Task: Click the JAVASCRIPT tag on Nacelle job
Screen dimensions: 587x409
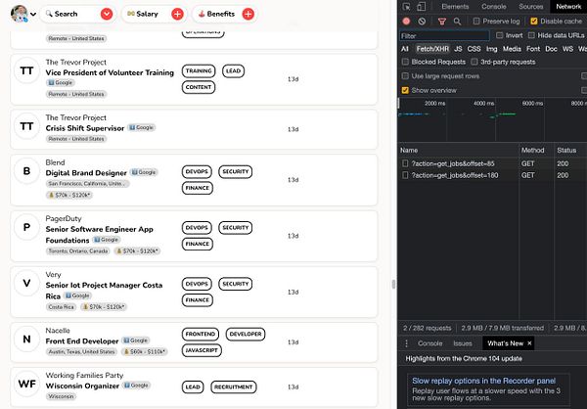Action: tap(202, 350)
